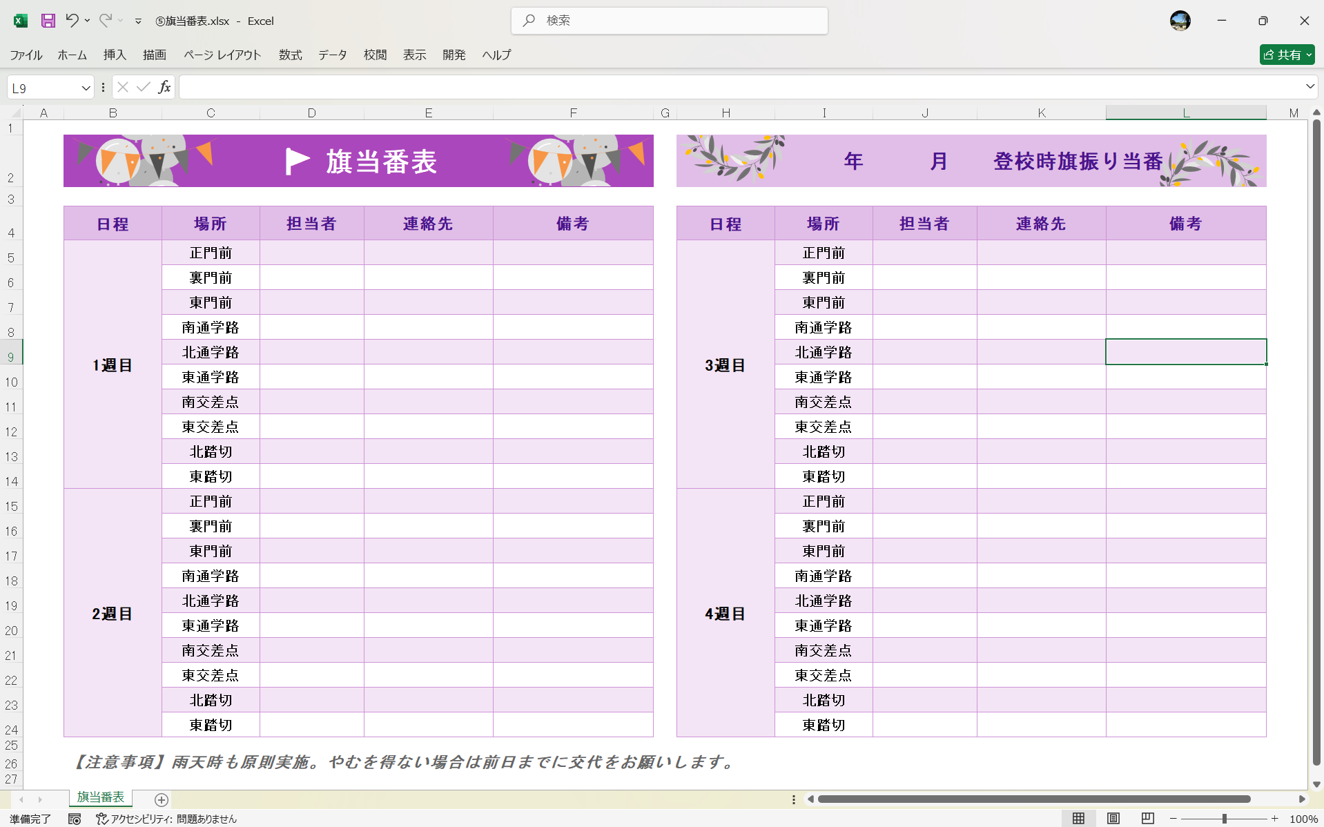Viewport: 1324px width, 827px height.
Task: Click the macro recording icon in status bar
Action: 75,819
